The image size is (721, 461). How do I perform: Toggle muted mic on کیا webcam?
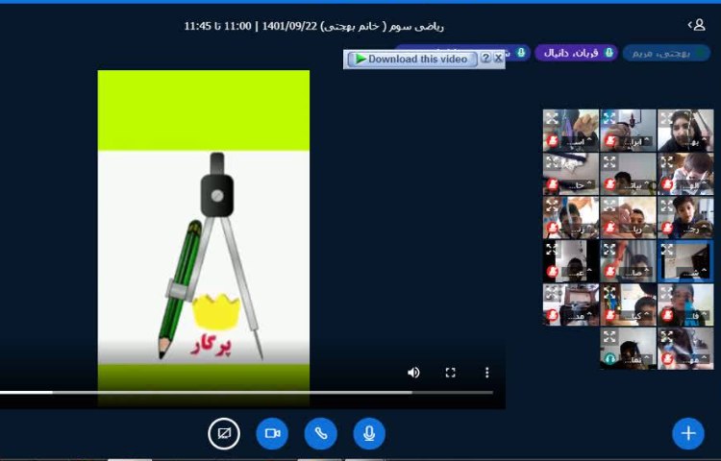tap(610, 315)
